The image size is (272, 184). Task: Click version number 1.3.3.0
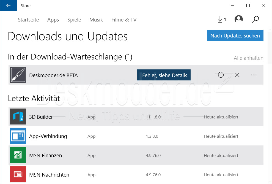(x=152, y=136)
